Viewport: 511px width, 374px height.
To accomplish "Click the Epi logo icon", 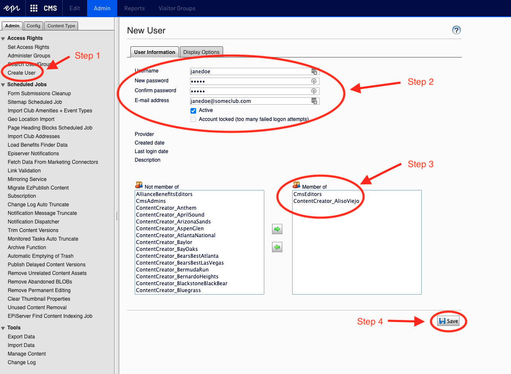I will click(12, 8).
